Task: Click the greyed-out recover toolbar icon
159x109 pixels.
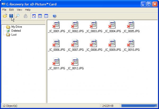Action: coord(25,16)
